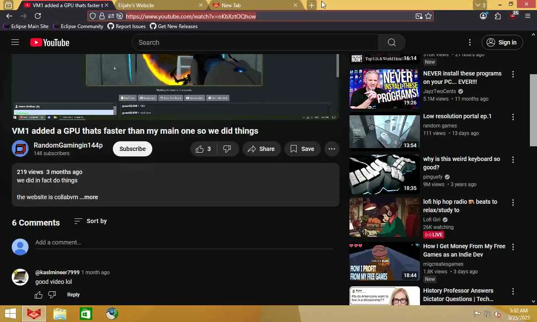Expand the description with ...more
The width and height of the screenshot is (537, 322).
click(x=89, y=197)
